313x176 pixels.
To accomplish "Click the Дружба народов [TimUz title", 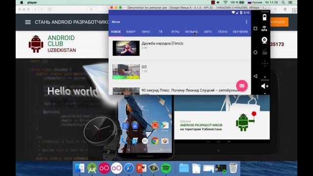I will pos(162,44).
